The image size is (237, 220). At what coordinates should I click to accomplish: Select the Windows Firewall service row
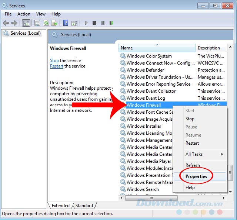[173, 105]
